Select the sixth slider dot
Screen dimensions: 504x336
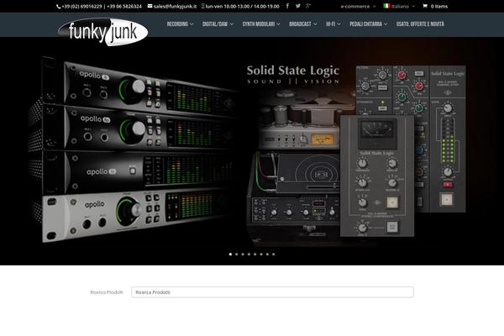[261, 254]
